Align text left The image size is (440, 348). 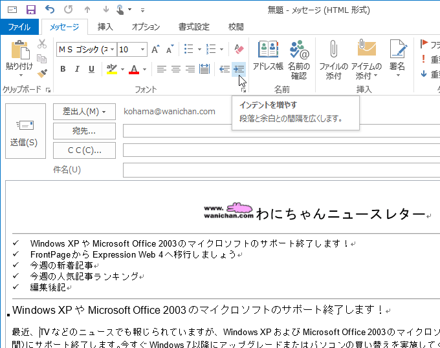click(161, 69)
